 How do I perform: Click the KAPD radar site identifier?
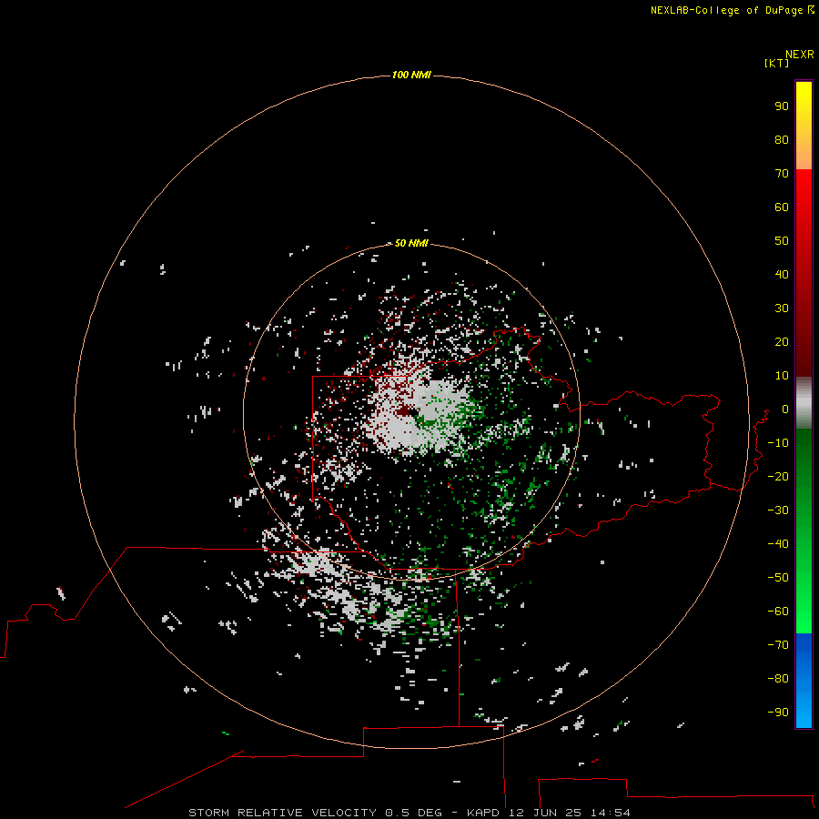(484, 813)
